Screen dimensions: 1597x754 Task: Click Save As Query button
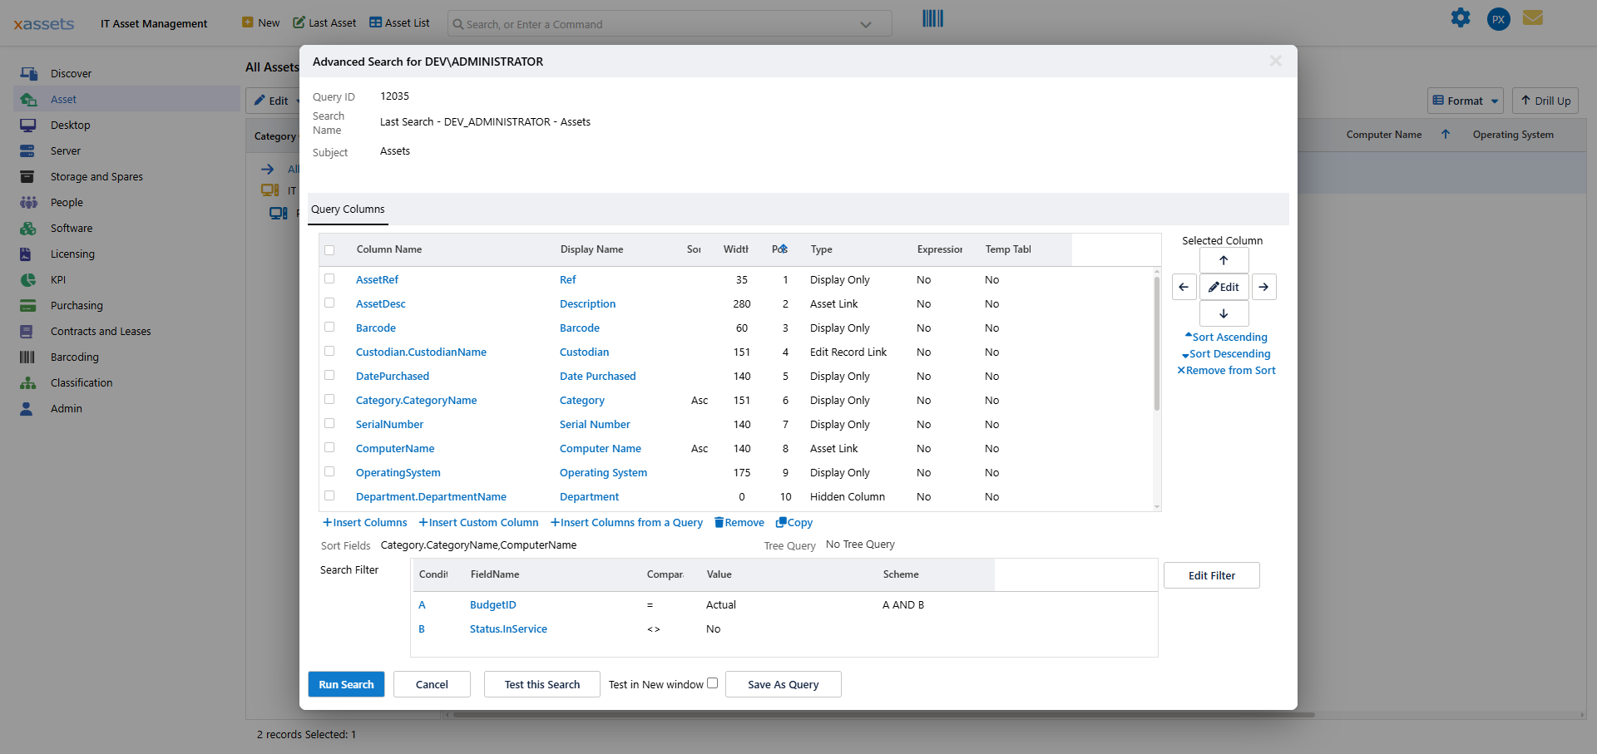coord(784,684)
